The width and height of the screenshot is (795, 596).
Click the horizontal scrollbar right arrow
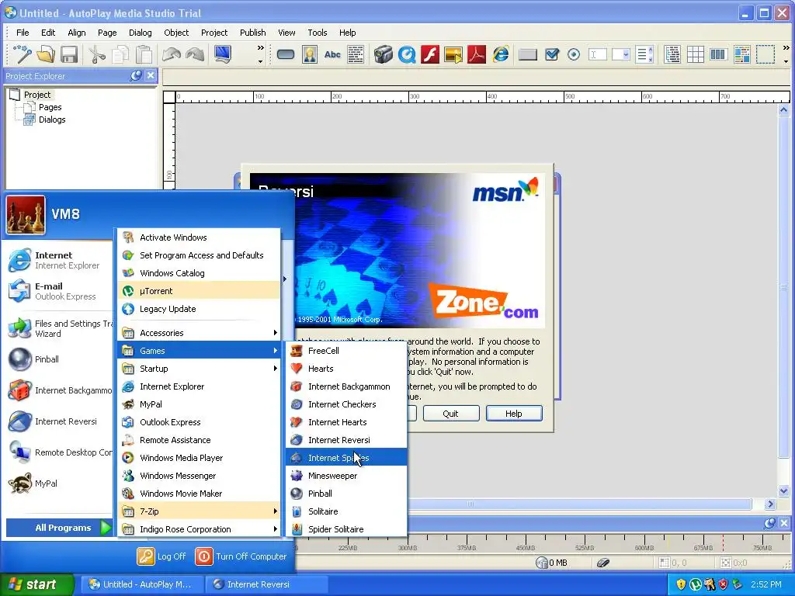click(770, 504)
